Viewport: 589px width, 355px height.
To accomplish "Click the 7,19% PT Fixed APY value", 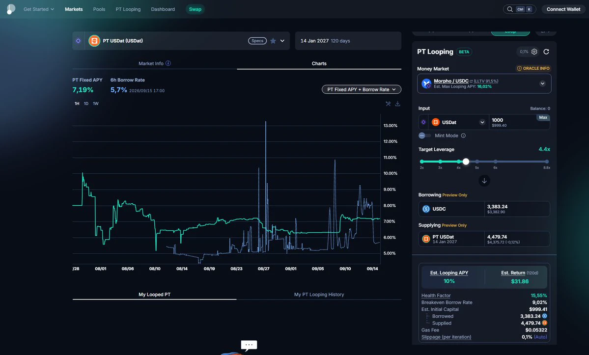I will 83,90.
